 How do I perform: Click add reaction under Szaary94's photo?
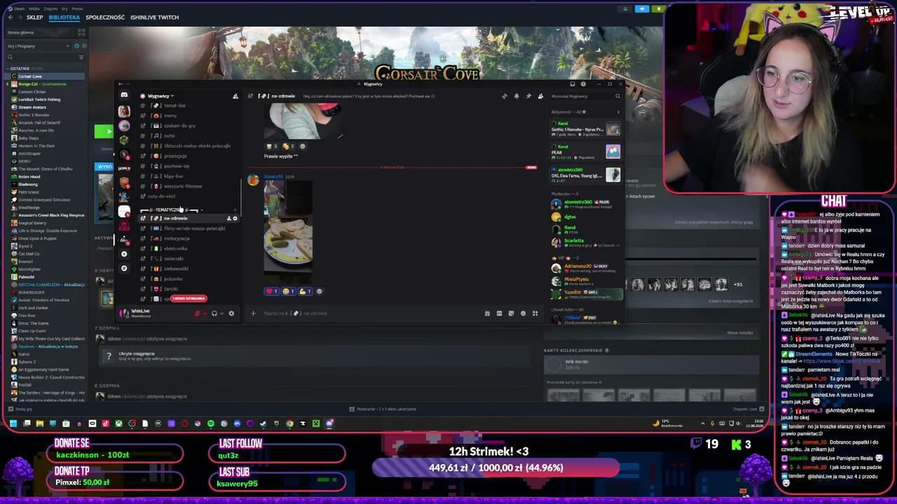point(320,291)
